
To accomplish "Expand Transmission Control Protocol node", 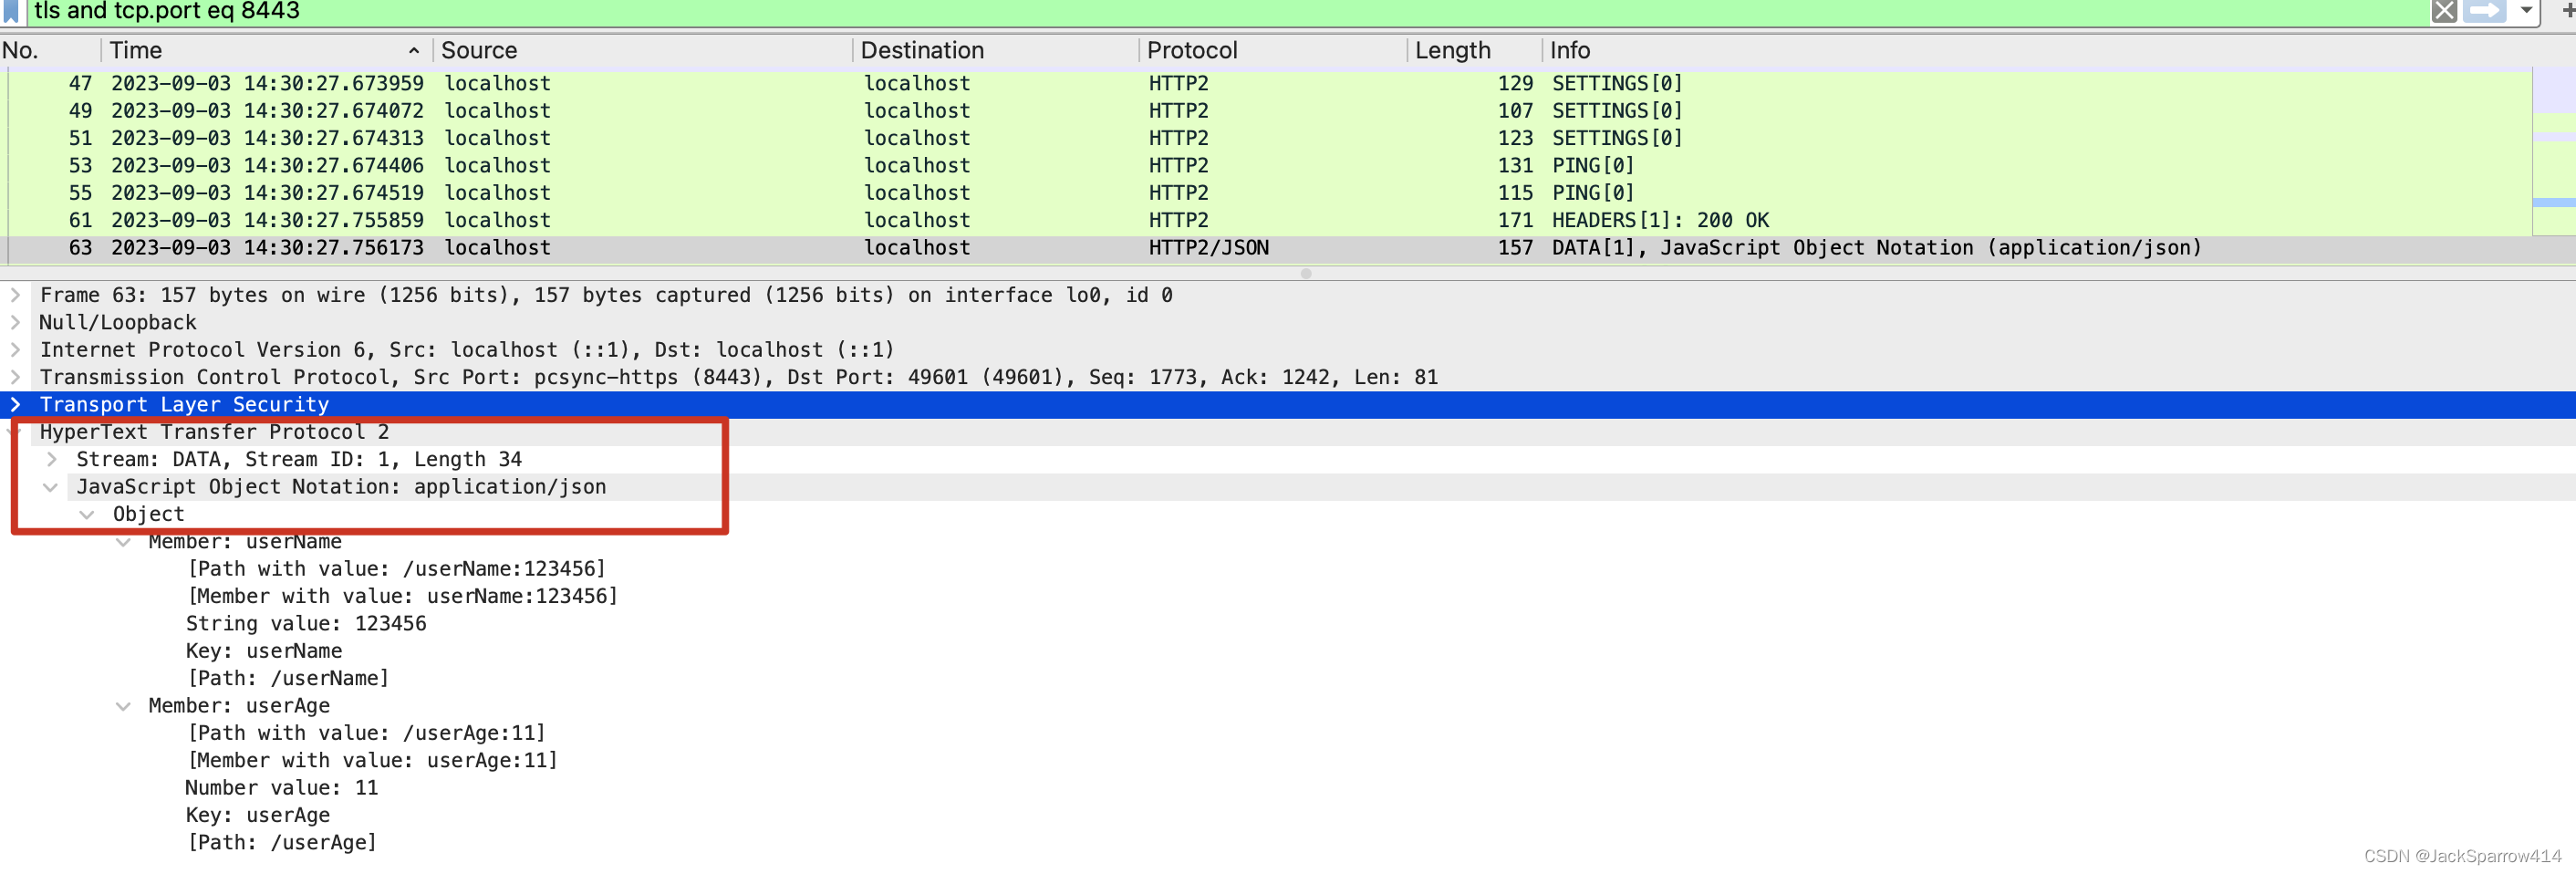I will tap(15, 377).
